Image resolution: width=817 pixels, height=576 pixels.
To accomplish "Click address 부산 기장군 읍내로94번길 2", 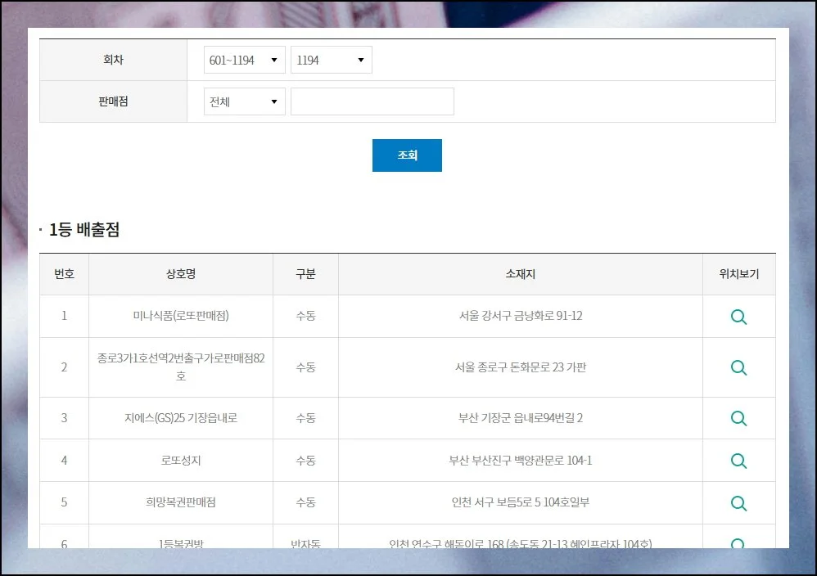I will [x=520, y=418].
